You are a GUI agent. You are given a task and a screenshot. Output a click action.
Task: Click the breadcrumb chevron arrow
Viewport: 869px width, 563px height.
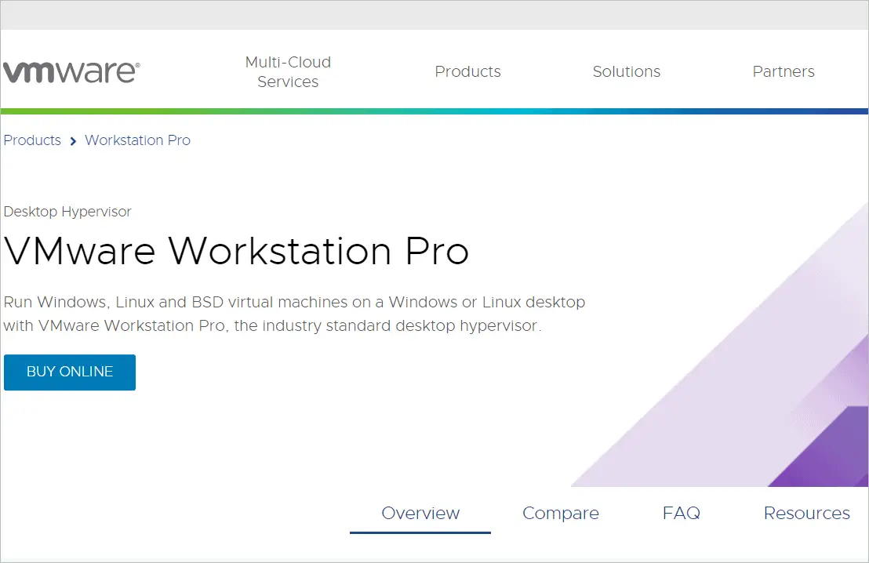tap(73, 141)
